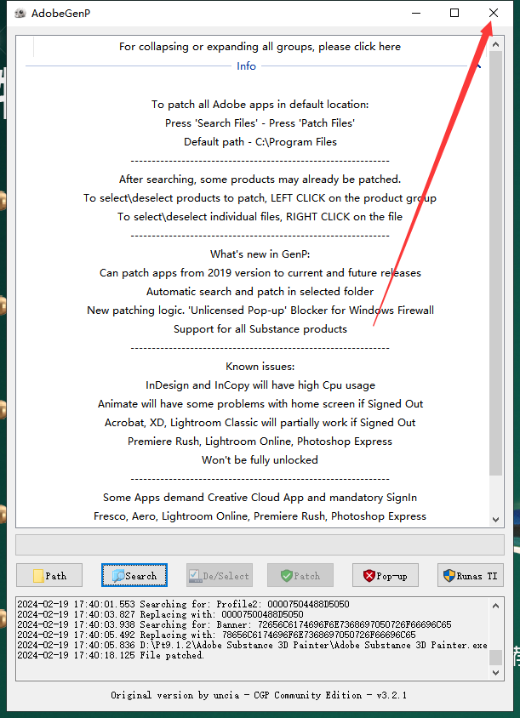Screen dimensions: 520x718
Task: Click the Search button
Action: [134, 575]
